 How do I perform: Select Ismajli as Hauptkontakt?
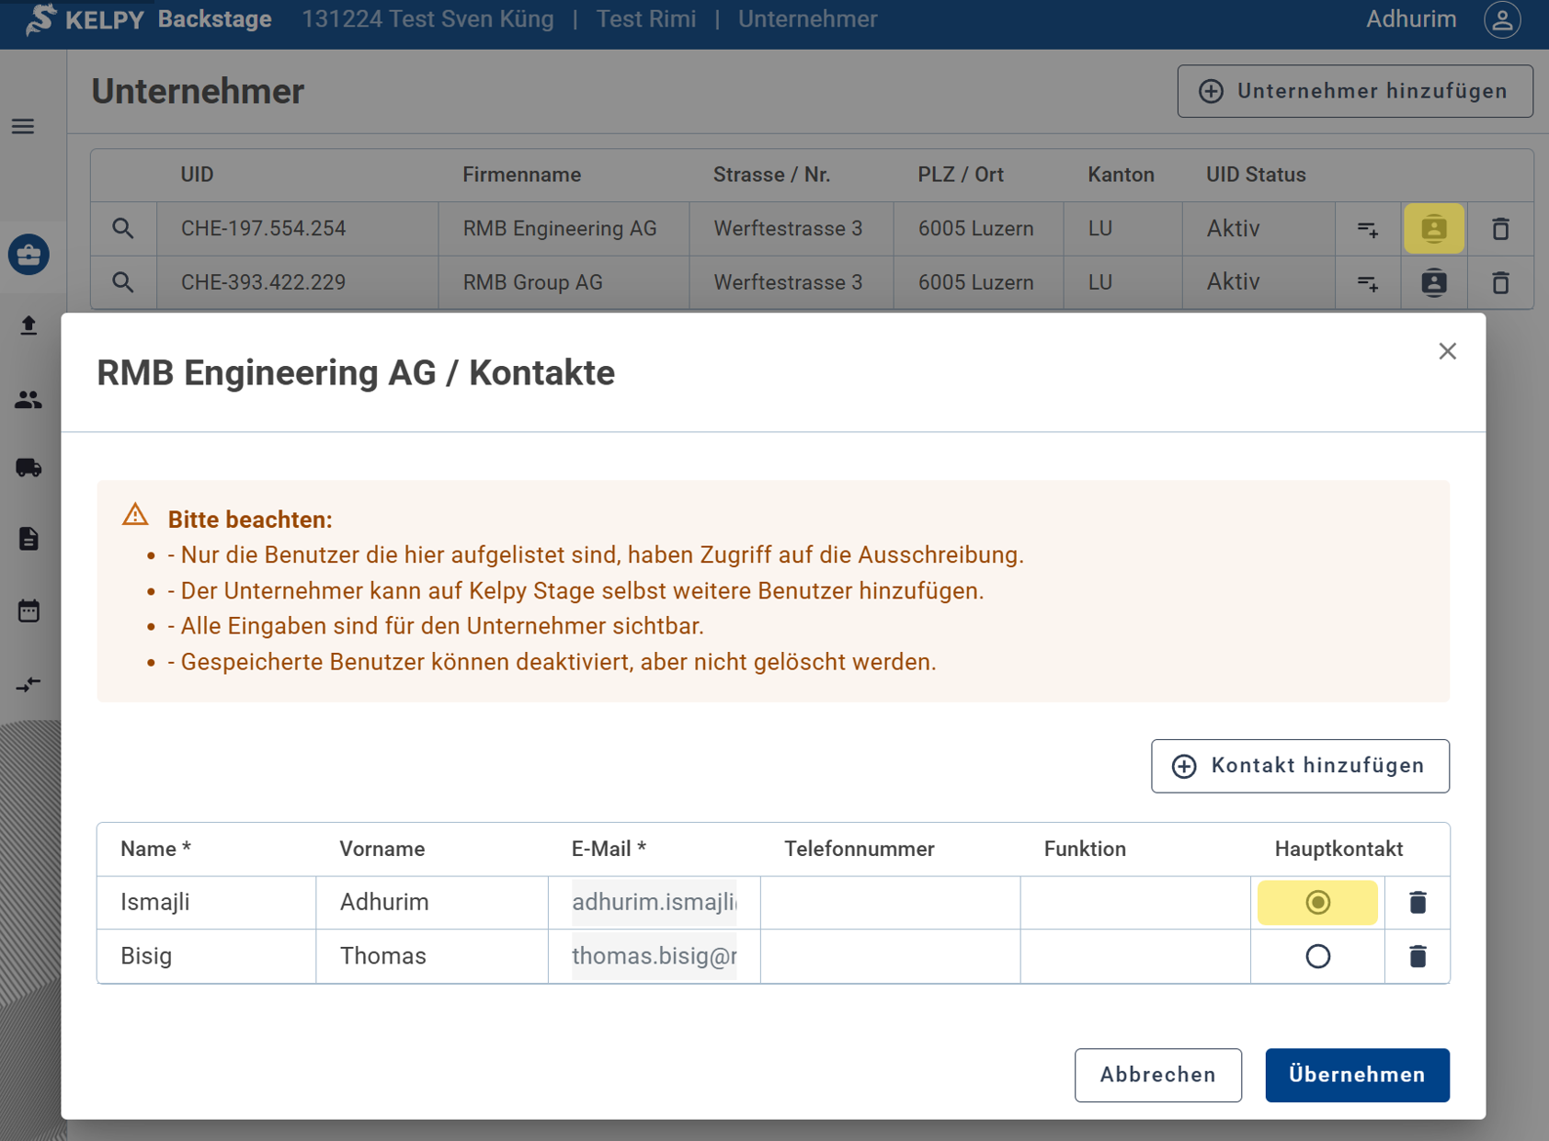click(1317, 903)
